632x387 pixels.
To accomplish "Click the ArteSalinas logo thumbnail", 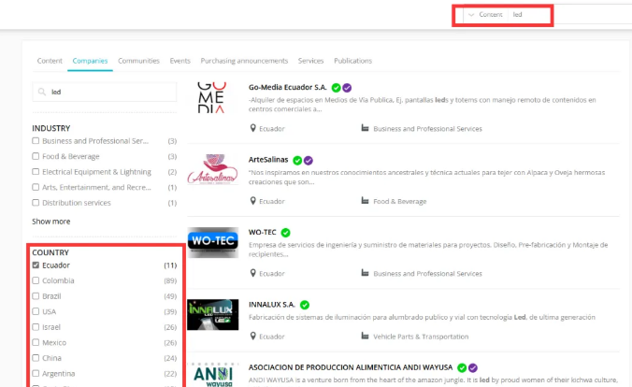I will (211, 171).
